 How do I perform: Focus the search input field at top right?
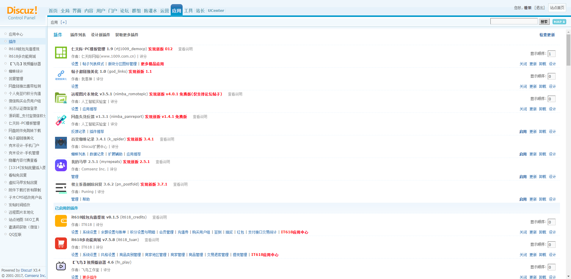tap(514, 21)
